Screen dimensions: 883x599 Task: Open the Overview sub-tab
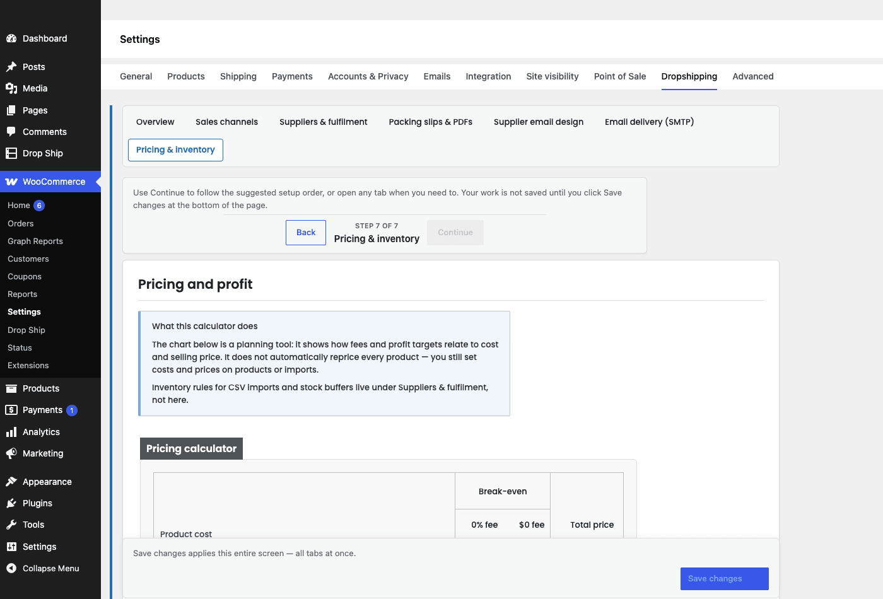coord(155,122)
